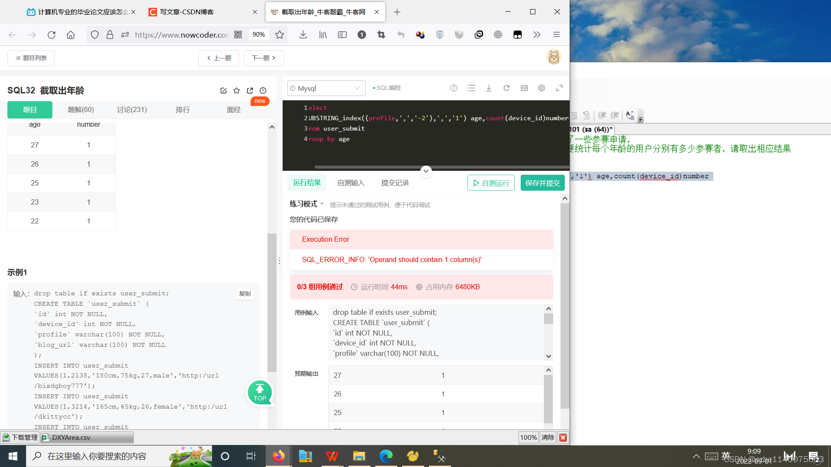Go to previous problem 上一题

[219, 58]
